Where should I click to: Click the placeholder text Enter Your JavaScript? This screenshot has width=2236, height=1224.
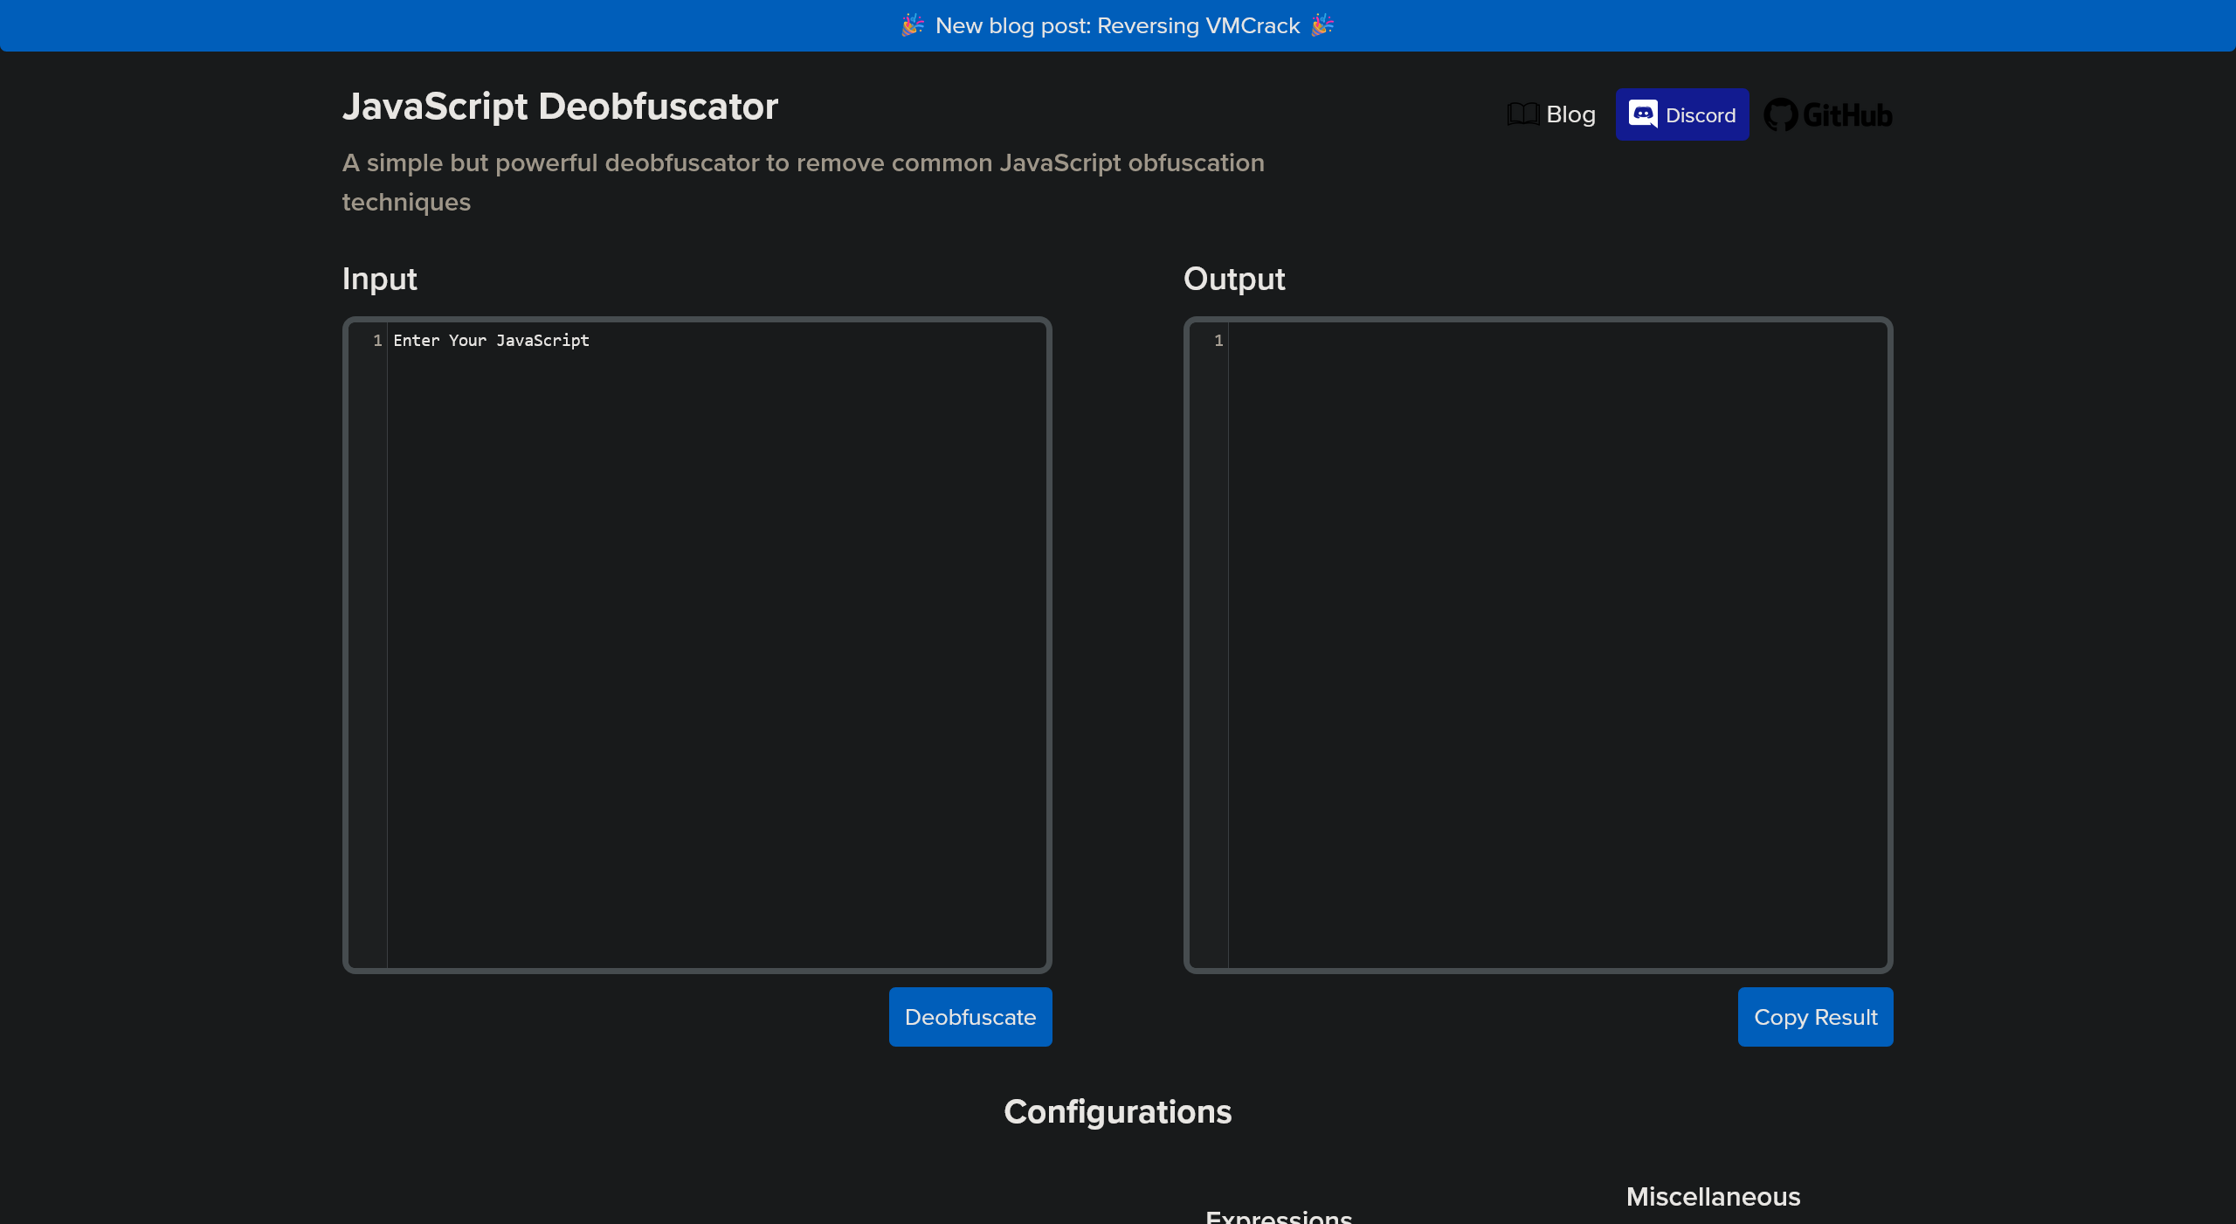pyautogui.click(x=491, y=341)
